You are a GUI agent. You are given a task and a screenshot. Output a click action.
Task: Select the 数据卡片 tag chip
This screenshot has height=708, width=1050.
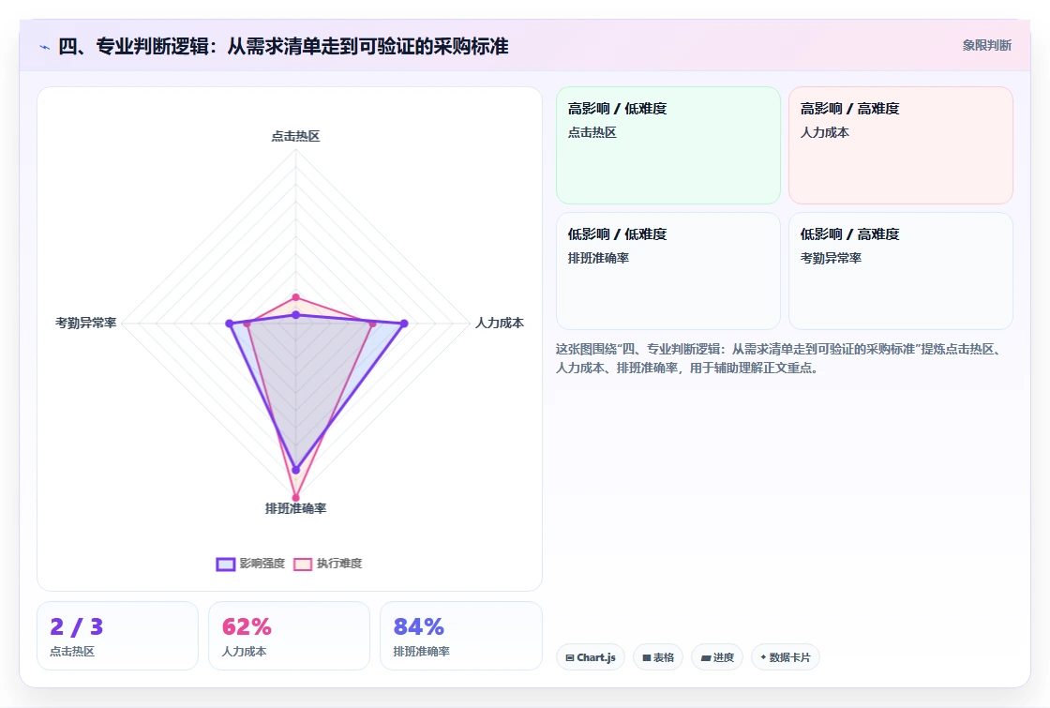785,657
